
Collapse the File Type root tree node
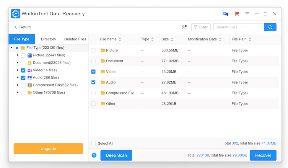tap(12, 48)
